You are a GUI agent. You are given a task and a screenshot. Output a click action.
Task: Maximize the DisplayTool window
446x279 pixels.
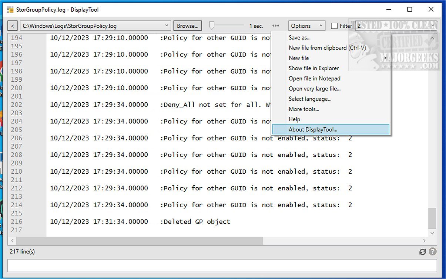pyautogui.click(x=409, y=10)
